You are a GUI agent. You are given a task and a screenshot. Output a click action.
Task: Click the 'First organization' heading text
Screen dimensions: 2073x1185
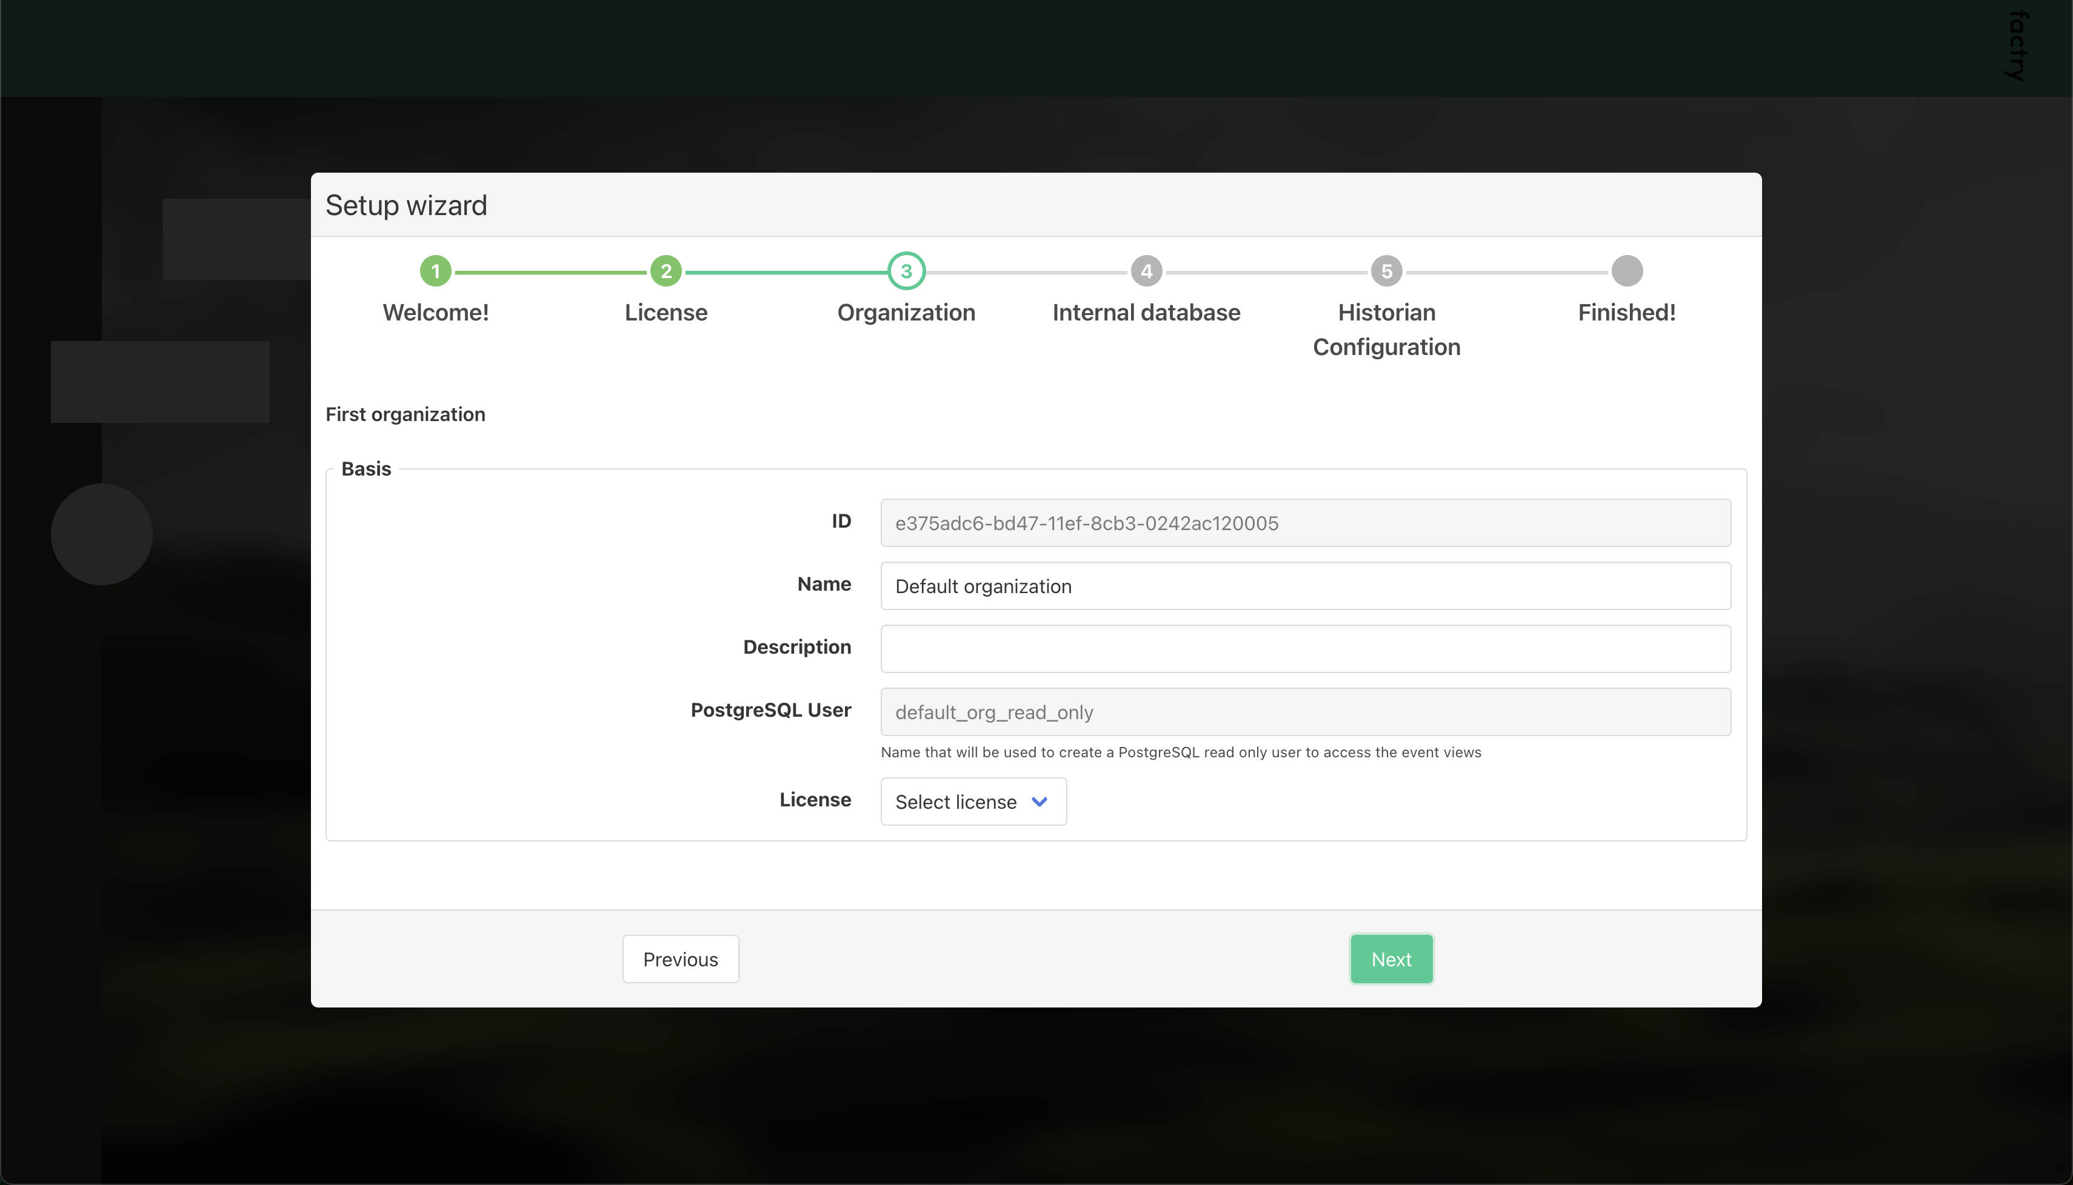point(406,414)
